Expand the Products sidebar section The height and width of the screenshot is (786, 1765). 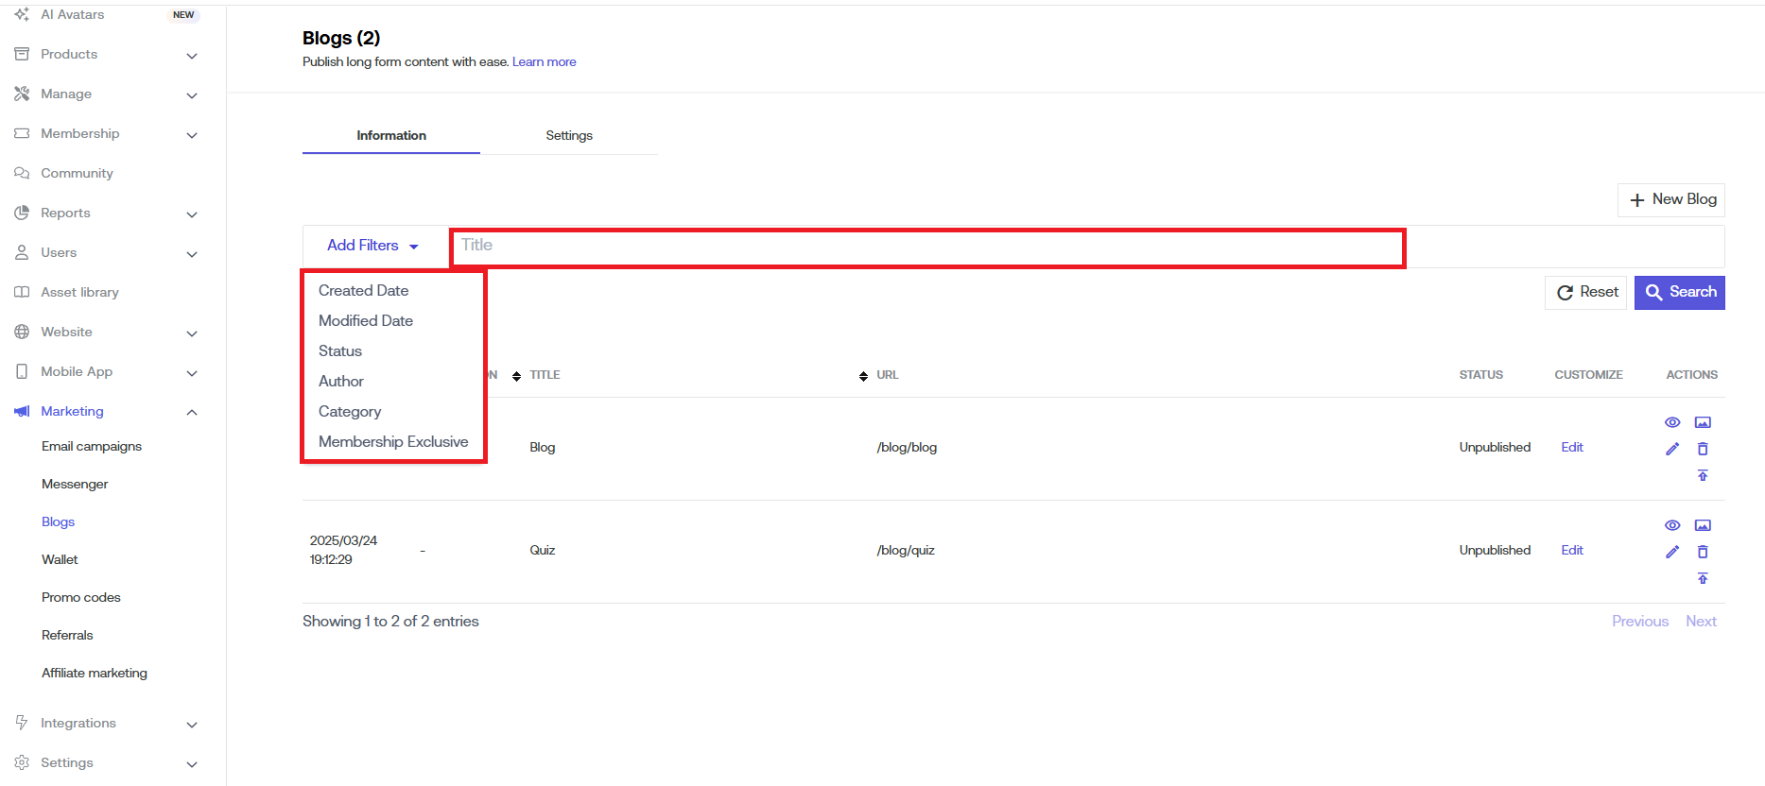click(192, 56)
